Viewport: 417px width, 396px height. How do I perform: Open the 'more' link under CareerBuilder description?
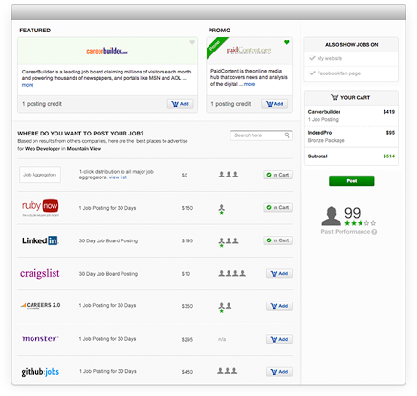[28, 85]
